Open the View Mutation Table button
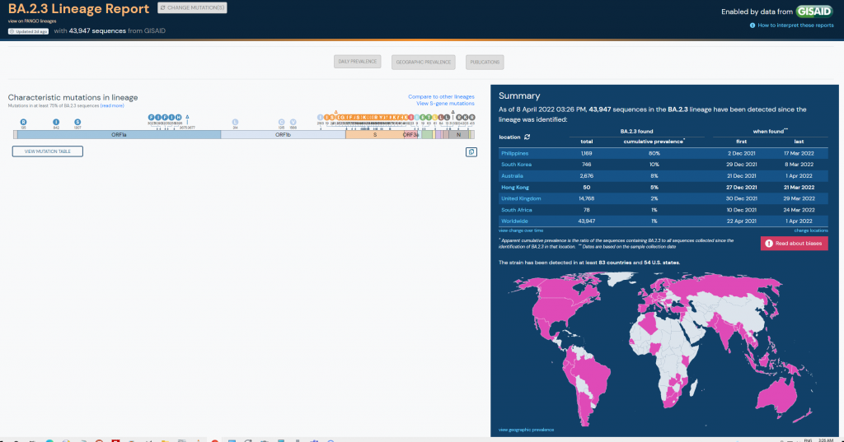This screenshot has width=844, height=442. pyautogui.click(x=47, y=151)
